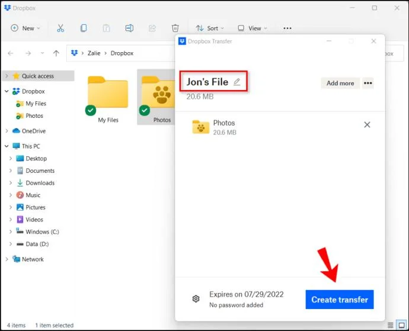Open transfer settings gear icon

coord(196,298)
